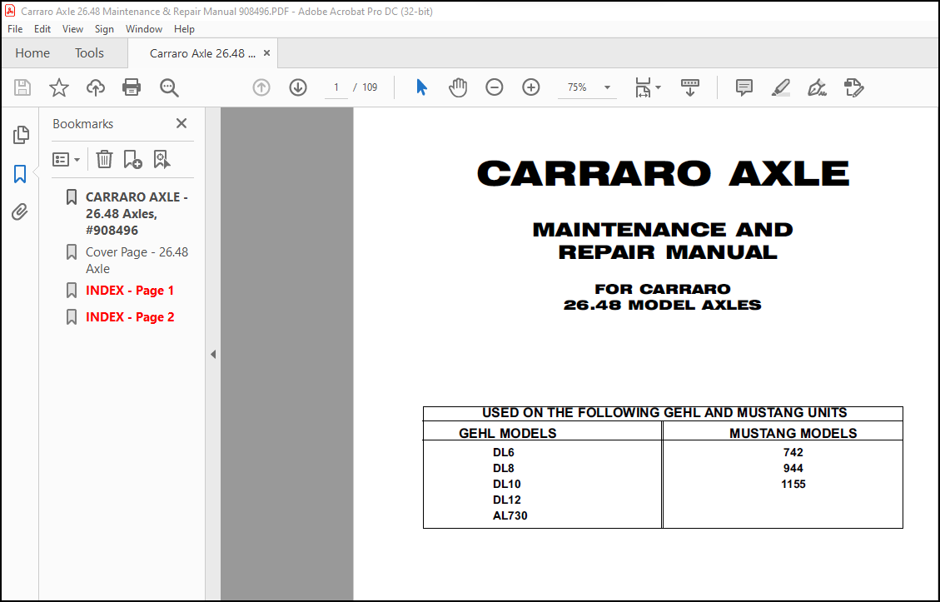Click the 742 Mustang model entry

(793, 452)
